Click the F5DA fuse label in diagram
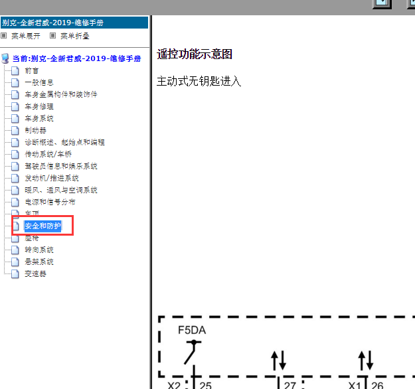Viewport: 415px width, 389px height. click(x=192, y=330)
